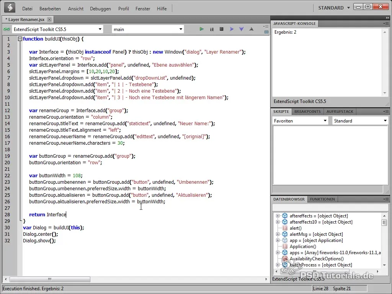Select the Skripte tab
This screenshot has height=294, width=392.
[281, 111]
